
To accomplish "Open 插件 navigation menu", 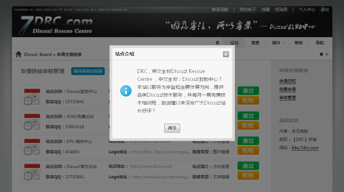I will tap(276, 43).
